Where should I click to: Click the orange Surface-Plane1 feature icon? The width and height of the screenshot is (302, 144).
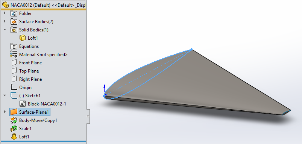tap(14, 112)
